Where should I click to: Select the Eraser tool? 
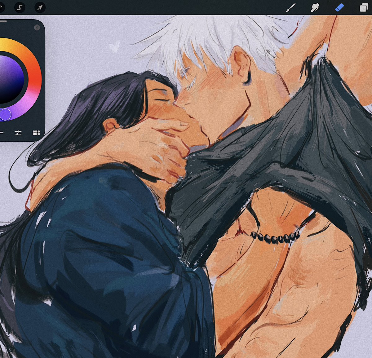click(340, 7)
